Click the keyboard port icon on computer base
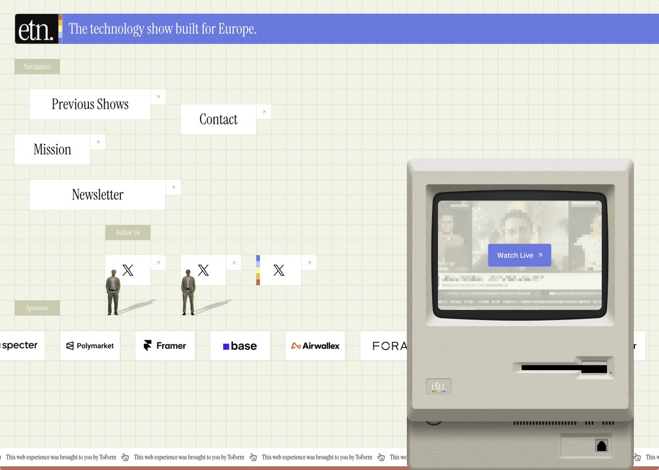The image size is (659, 470). [571, 446]
